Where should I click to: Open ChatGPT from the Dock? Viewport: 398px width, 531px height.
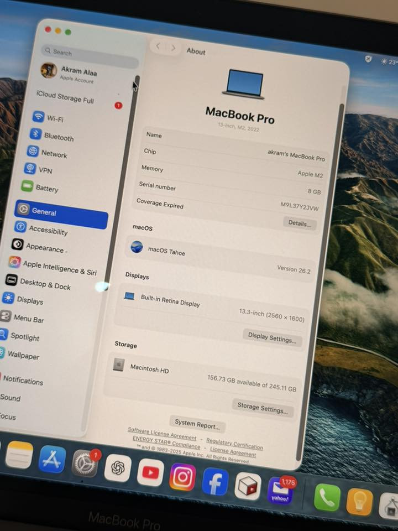pyautogui.click(x=118, y=468)
